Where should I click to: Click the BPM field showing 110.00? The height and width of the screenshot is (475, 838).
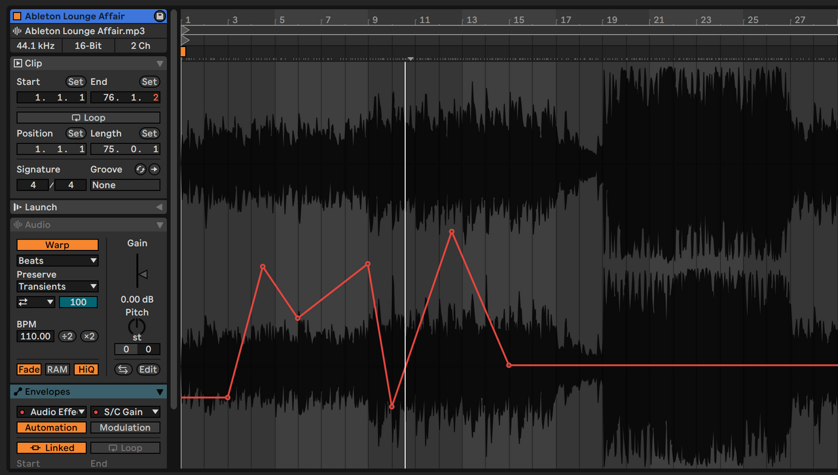[x=35, y=336]
